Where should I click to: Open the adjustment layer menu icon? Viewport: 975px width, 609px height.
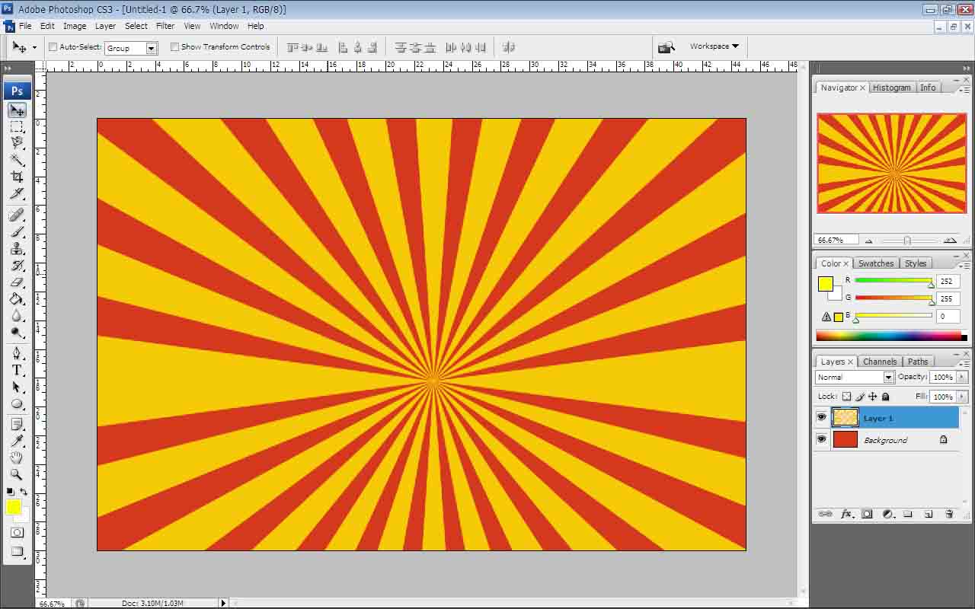[x=887, y=515]
